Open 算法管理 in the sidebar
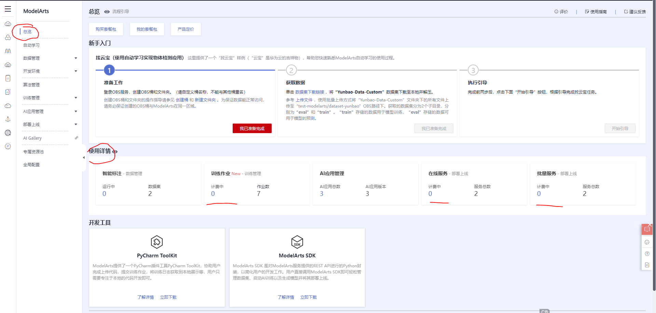Viewport: 656px width, 313px height. 31,85
